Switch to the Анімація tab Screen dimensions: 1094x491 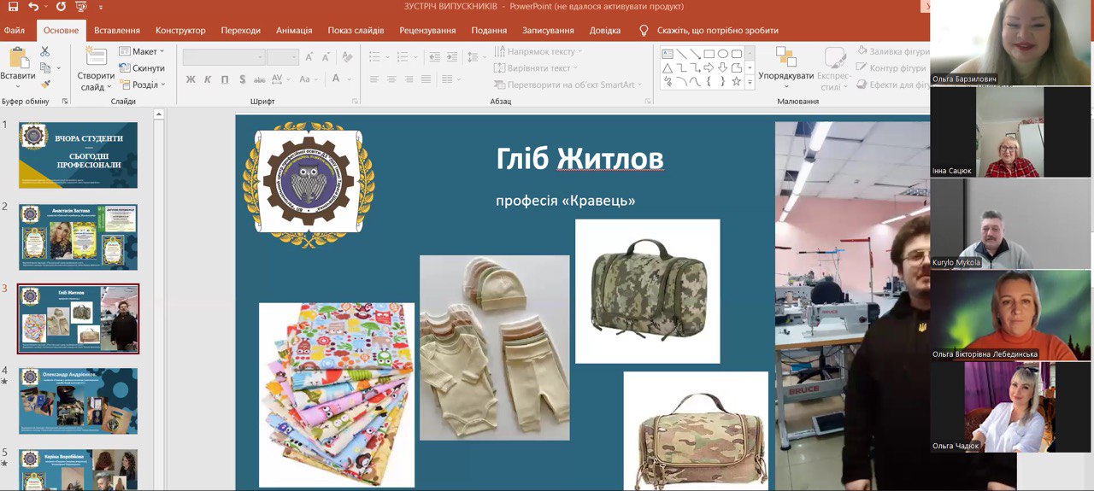294,30
